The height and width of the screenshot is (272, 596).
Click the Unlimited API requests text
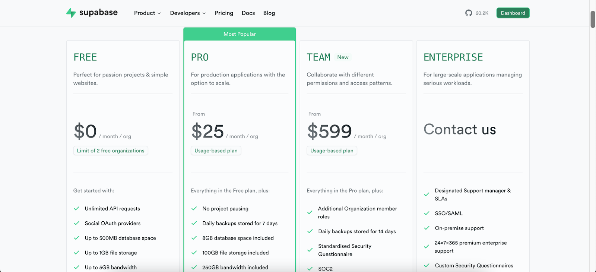click(112, 209)
